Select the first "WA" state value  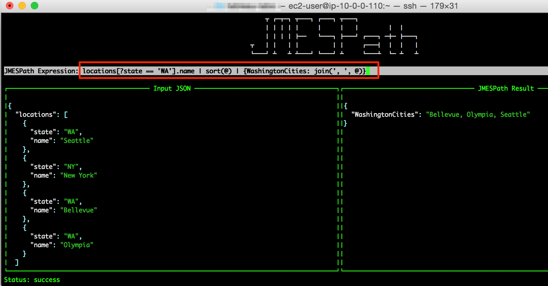tap(71, 132)
